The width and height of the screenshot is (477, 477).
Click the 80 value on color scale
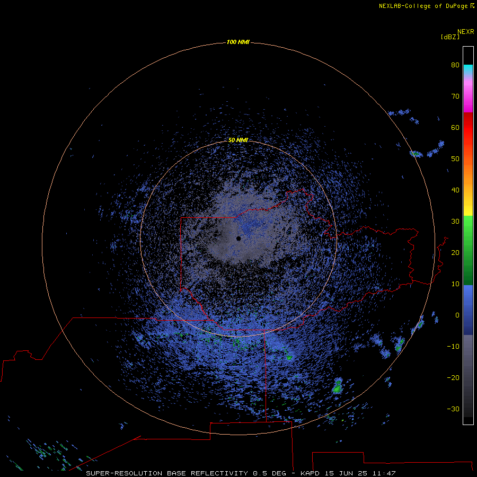(x=455, y=65)
